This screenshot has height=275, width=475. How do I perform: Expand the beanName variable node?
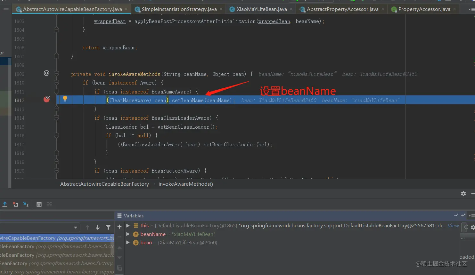point(128,234)
